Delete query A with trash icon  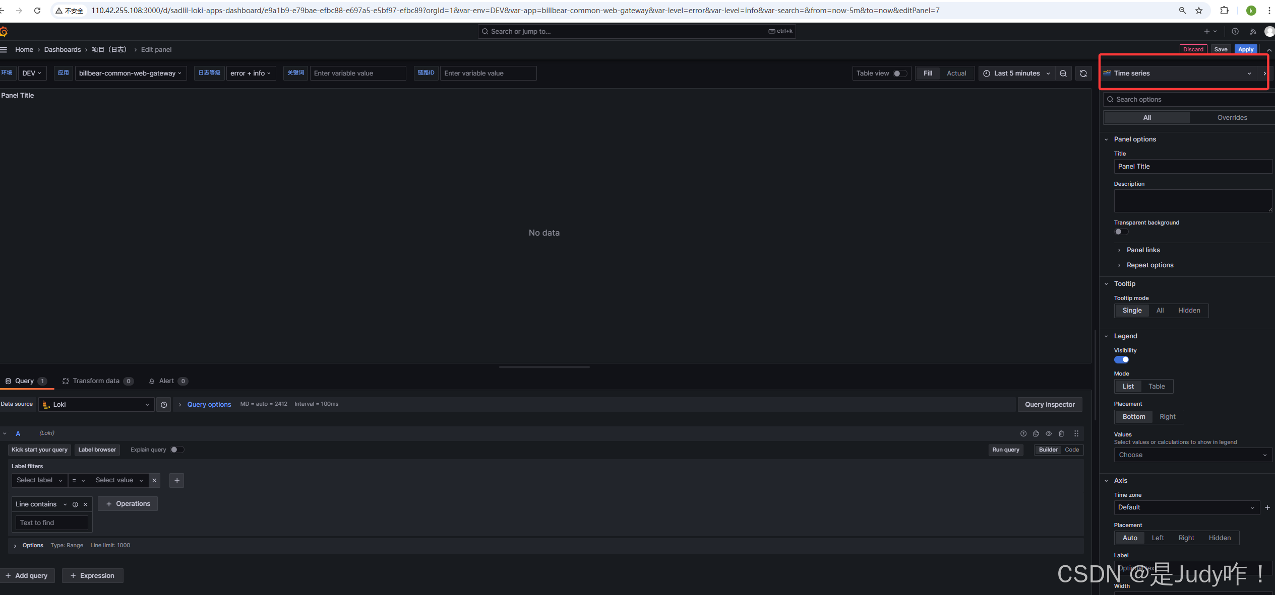1061,433
